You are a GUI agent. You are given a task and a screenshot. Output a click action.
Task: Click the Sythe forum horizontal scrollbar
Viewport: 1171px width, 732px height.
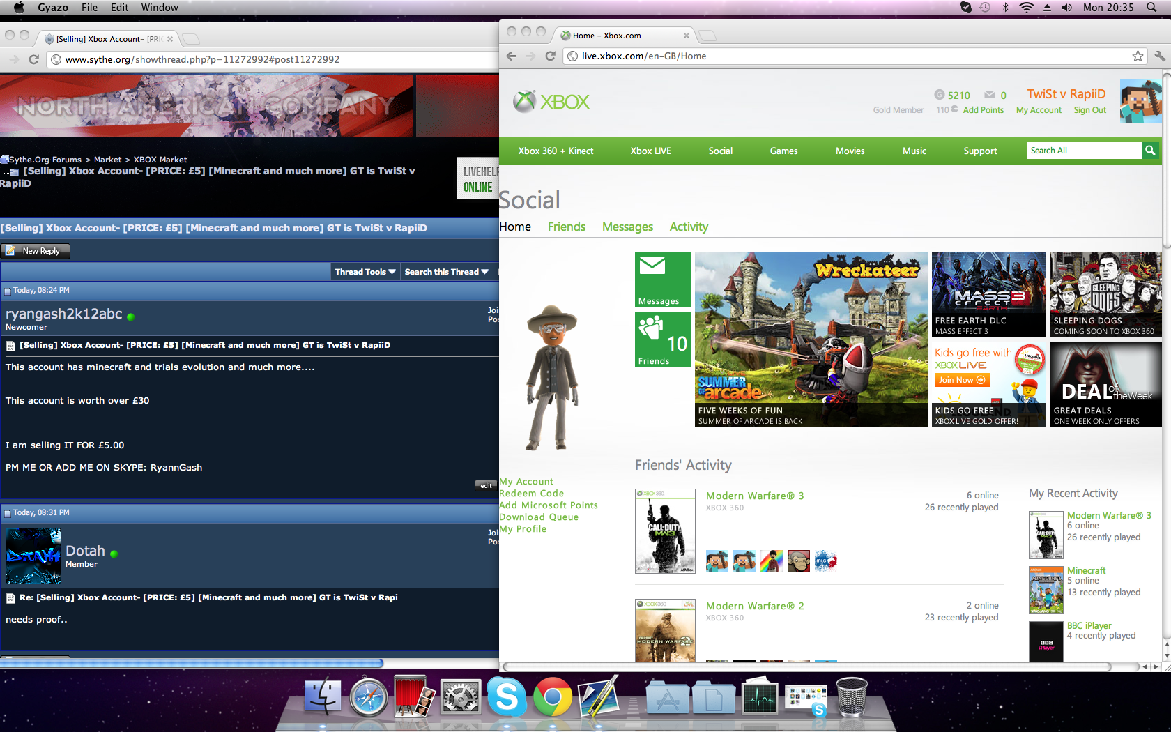click(192, 663)
